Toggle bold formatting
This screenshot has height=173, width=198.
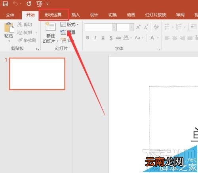(x=88, y=38)
